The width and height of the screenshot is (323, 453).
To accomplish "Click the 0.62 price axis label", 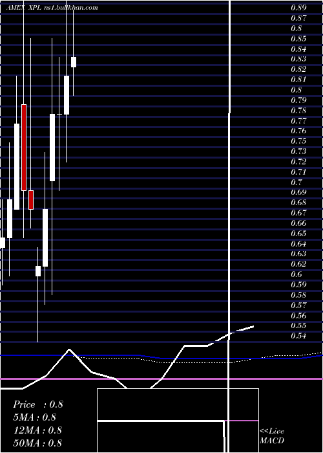I will [x=298, y=264].
